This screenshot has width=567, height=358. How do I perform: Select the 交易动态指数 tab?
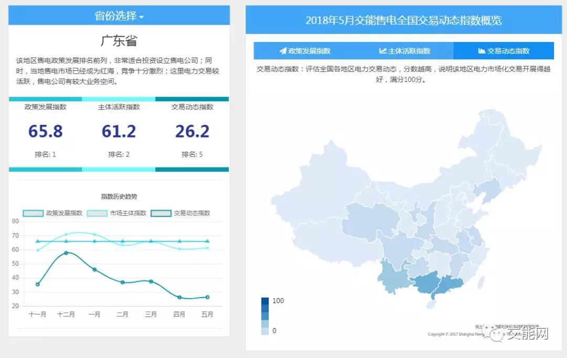click(503, 51)
